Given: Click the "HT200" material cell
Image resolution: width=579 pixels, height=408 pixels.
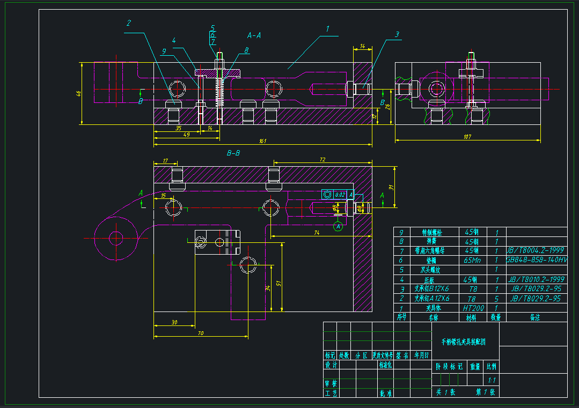Looking at the screenshot, I should coord(473,308).
